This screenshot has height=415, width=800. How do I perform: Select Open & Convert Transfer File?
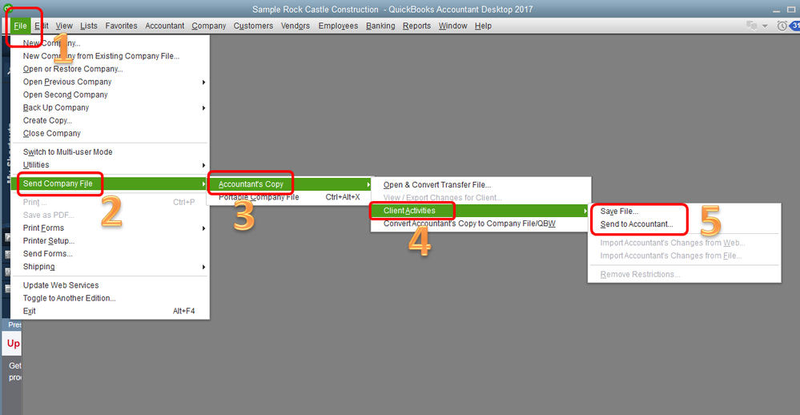pyautogui.click(x=437, y=185)
